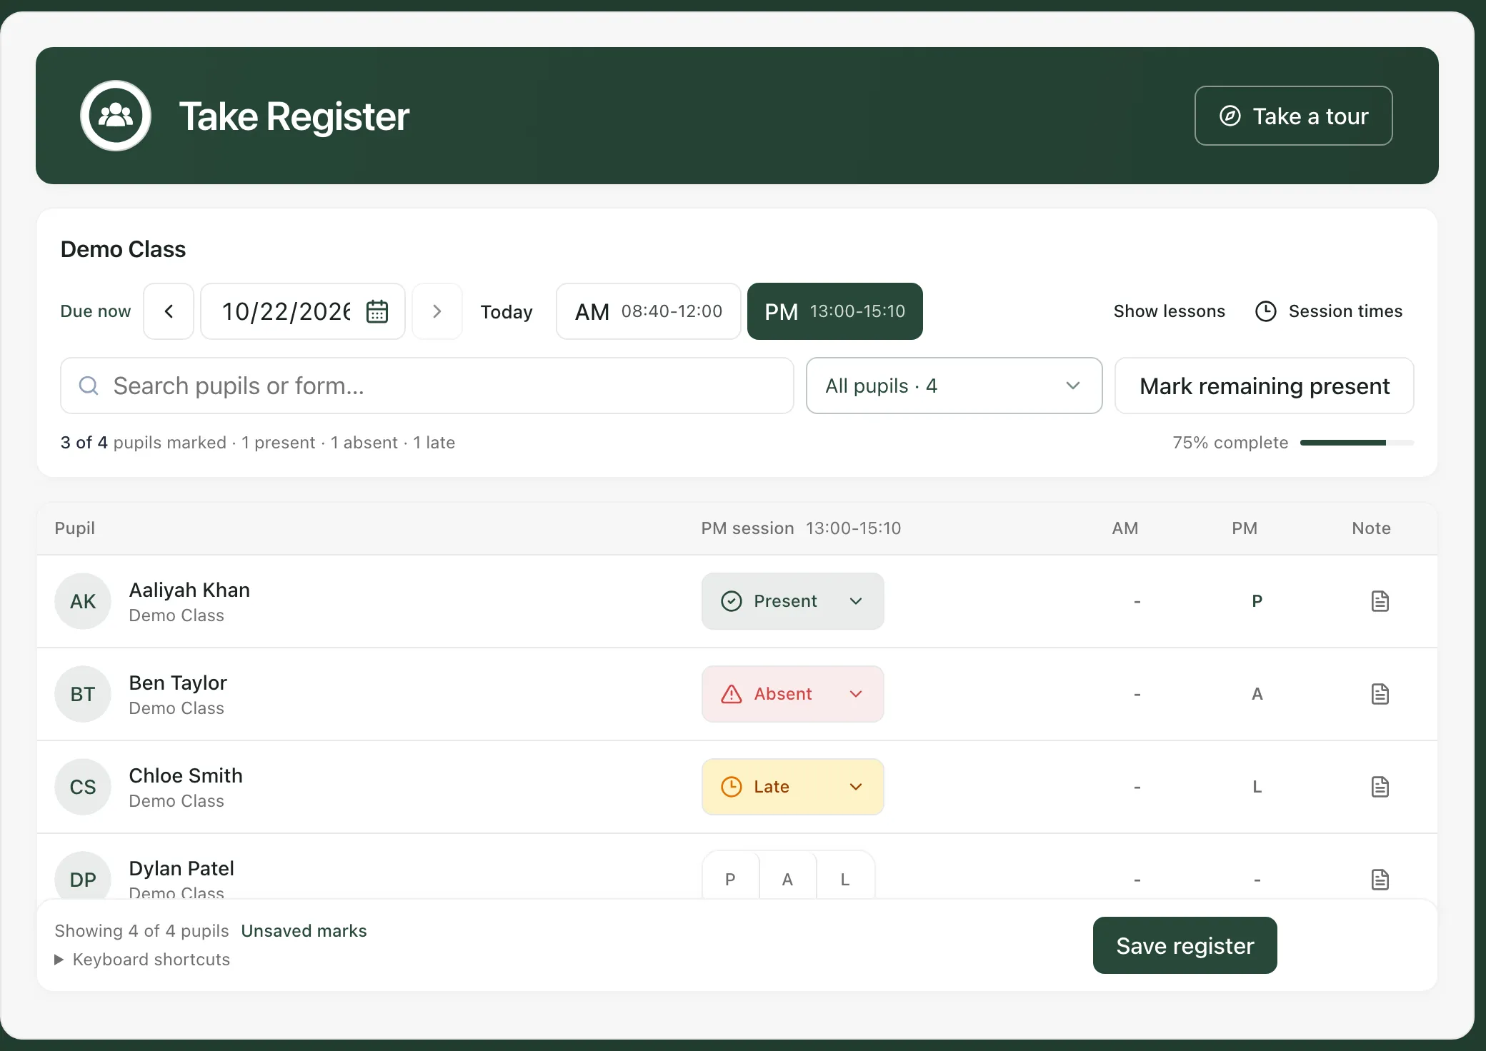
Task: Mark Dylan Patel as present with P
Action: 730,875
